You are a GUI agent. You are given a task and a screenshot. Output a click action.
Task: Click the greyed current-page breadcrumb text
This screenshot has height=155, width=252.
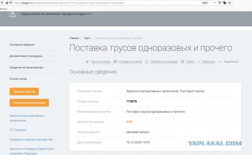point(119,38)
